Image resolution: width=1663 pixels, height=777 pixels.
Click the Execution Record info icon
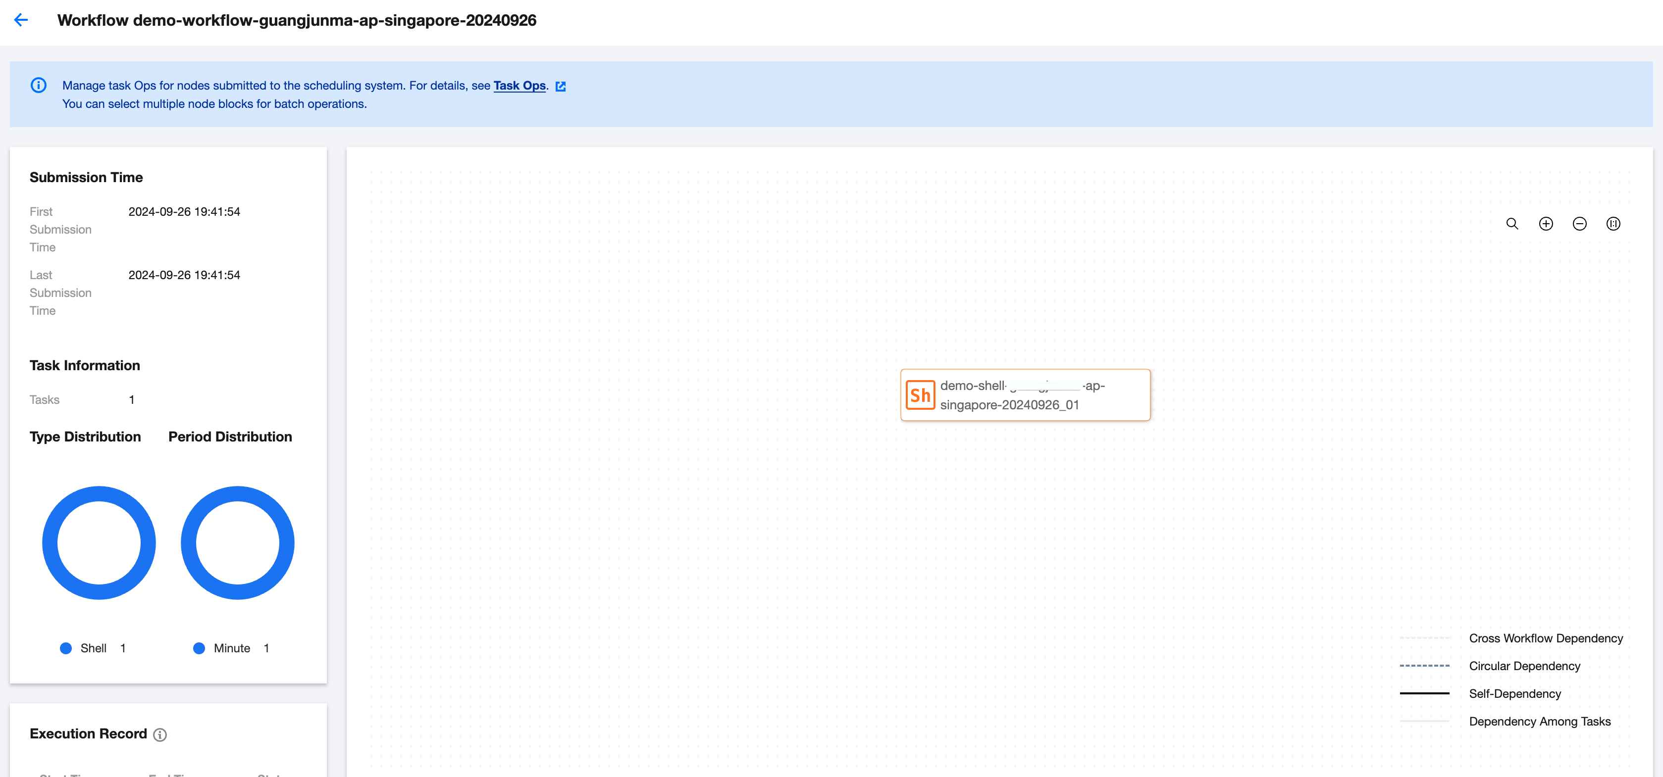click(x=160, y=734)
